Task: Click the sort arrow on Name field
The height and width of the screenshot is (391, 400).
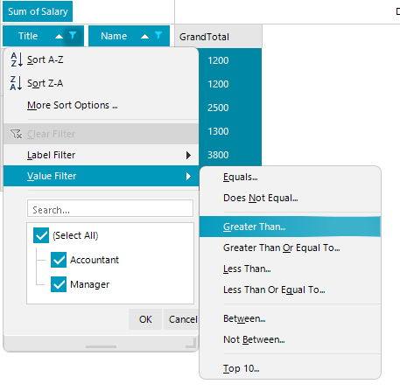Action: pos(144,37)
